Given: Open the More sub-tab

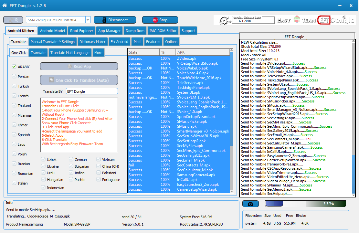Looking at the screenshot, I should (x=98, y=53).
